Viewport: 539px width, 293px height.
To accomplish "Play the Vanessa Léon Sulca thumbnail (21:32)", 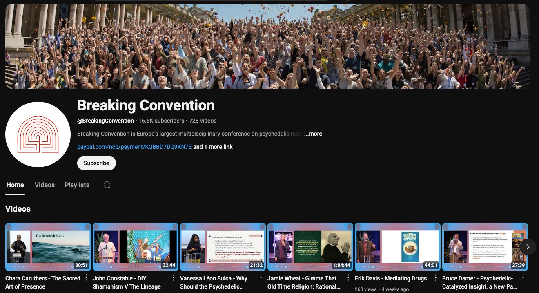I will click(x=223, y=247).
